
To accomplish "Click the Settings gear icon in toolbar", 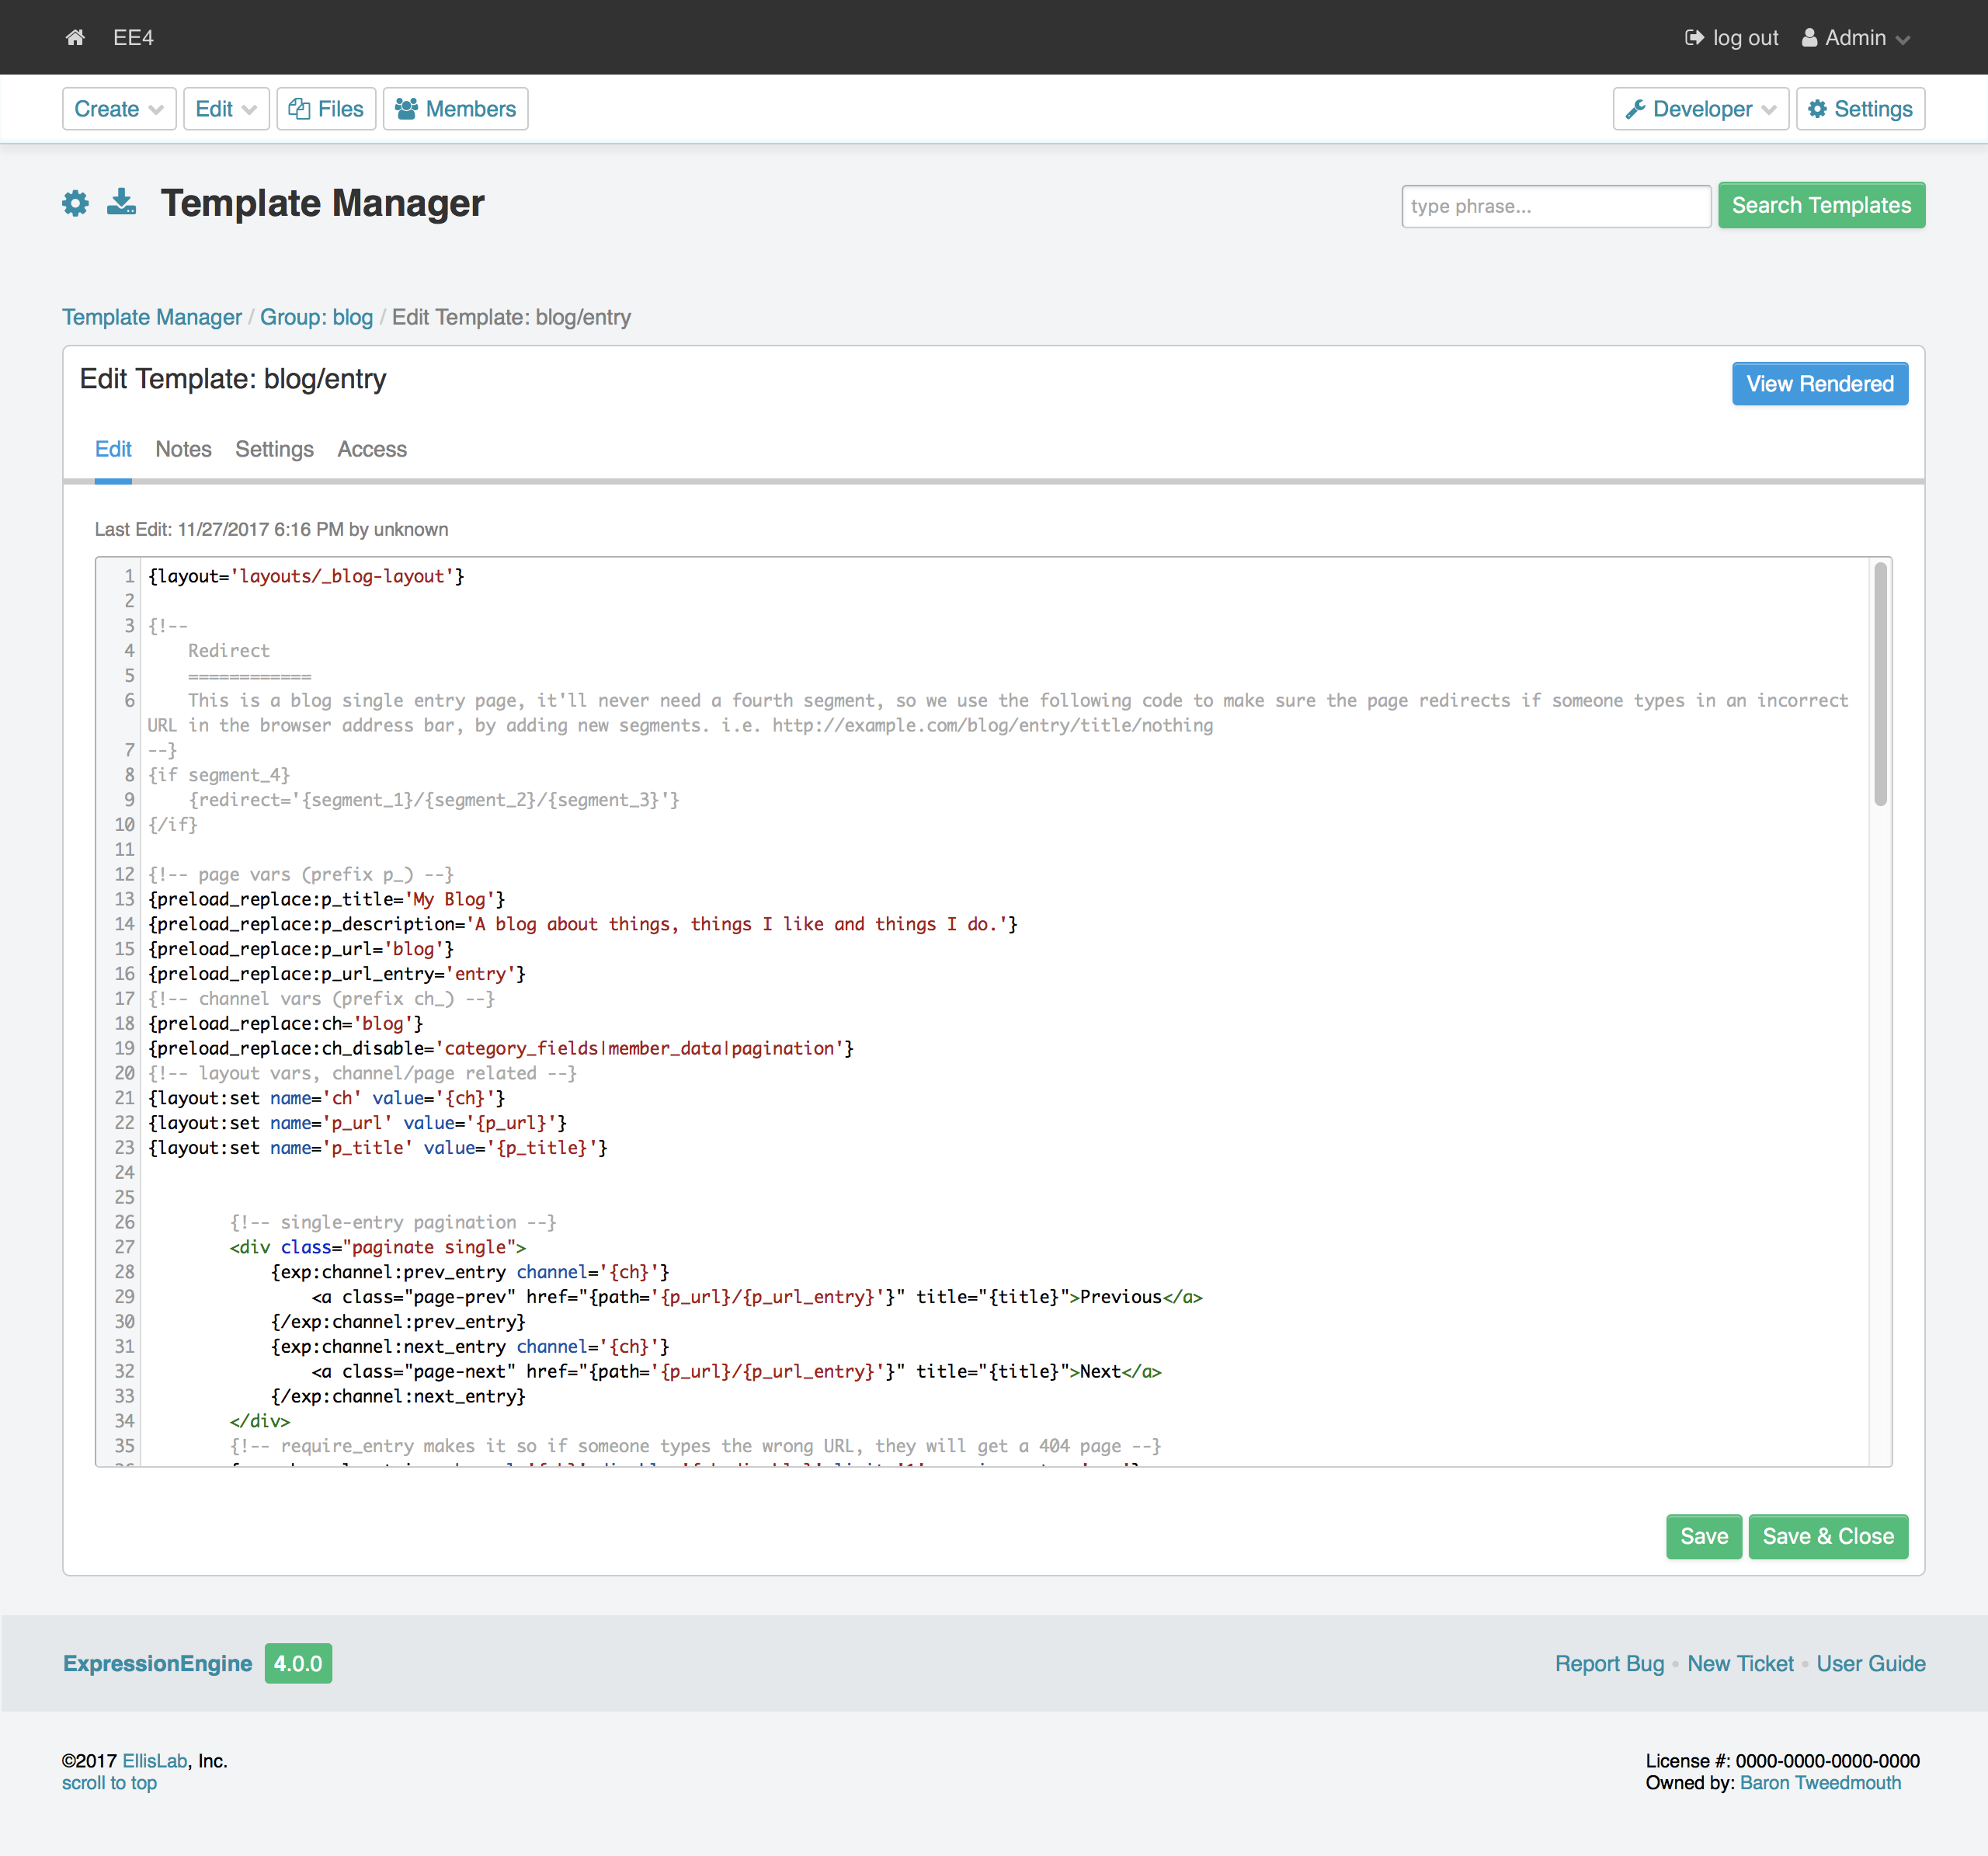I will click(1817, 109).
